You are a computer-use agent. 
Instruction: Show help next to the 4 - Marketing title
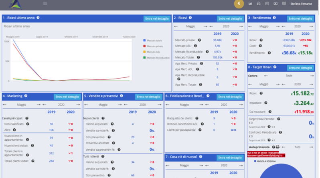pos(26,96)
